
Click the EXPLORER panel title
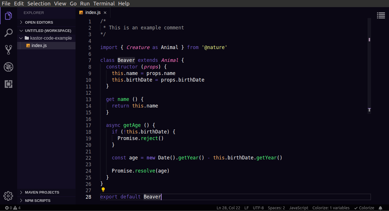tap(34, 13)
